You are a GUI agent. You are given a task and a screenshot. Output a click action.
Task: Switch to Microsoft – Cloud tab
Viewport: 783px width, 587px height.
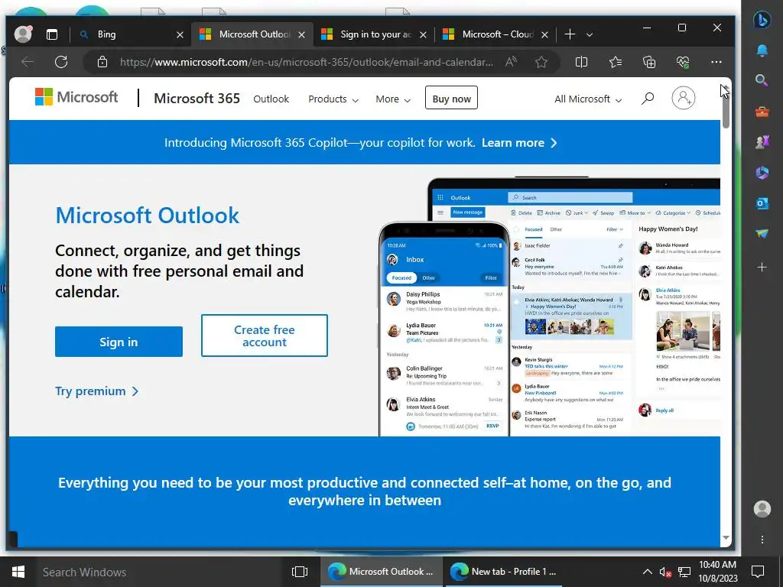pyautogui.click(x=497, y=34)
